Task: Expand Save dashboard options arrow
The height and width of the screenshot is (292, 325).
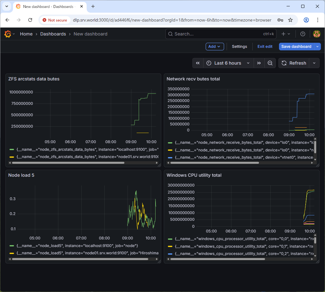Action: pos(317,47)
